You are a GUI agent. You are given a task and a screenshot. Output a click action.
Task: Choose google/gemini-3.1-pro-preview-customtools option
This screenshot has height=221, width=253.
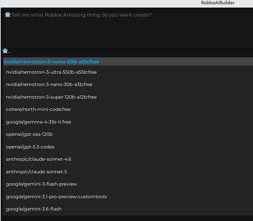(128, 197)
